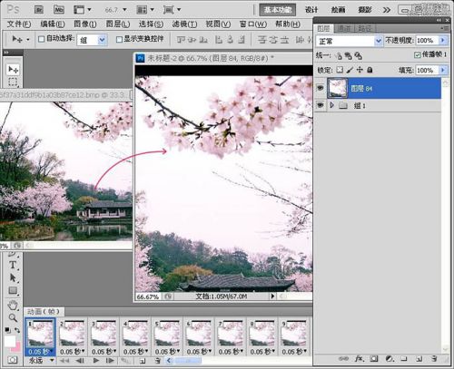Select the Zoom magnifier tool
This screenshot has height=369, width=454.
13,317
